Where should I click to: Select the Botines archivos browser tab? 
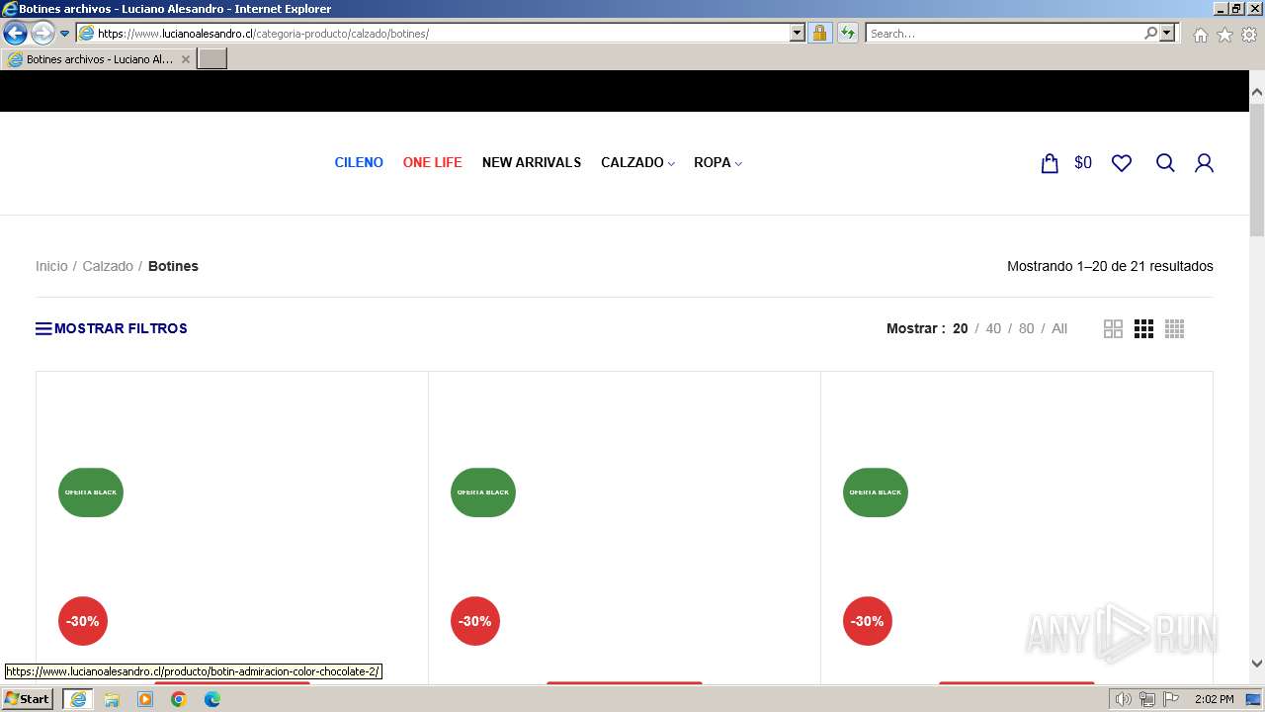click(x=98, y=59)
